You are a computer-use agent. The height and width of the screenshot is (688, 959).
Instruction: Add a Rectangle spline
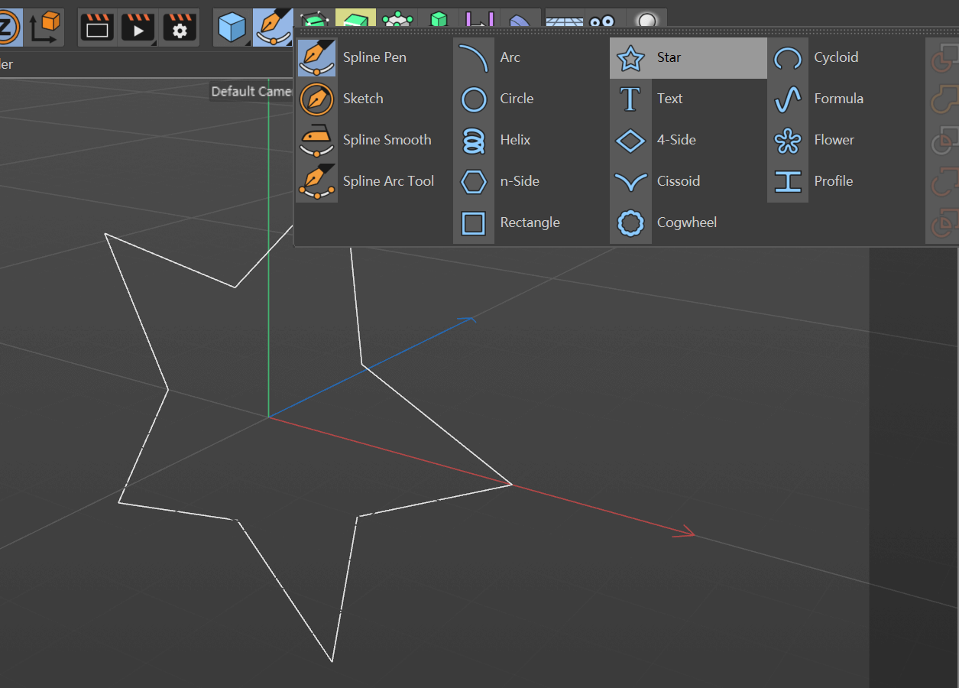coord(531,222)
